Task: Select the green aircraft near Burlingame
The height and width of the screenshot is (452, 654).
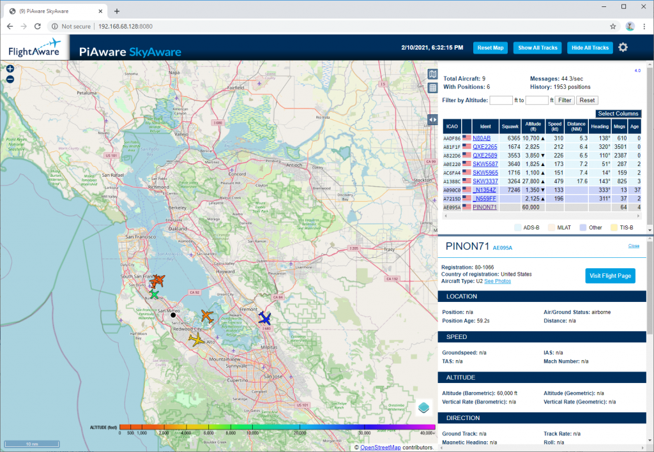Action: (x=154, y=295)
